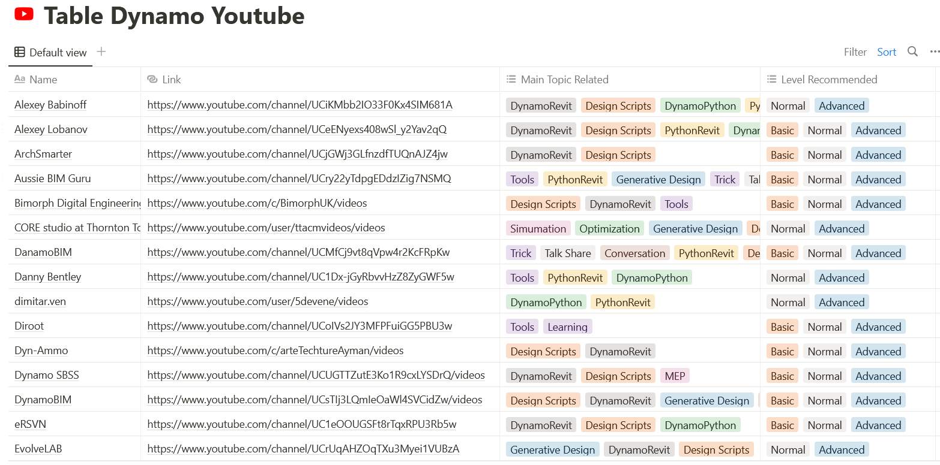Open the EvolveLAB row name
Image resolution: width=940 pixels, height=465 pixels.
tap(38, 449)
